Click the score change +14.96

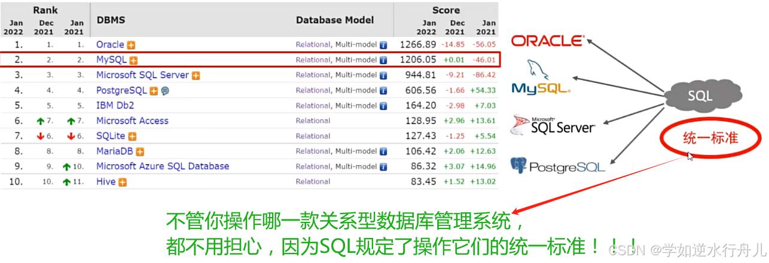[x=483, y=166]
